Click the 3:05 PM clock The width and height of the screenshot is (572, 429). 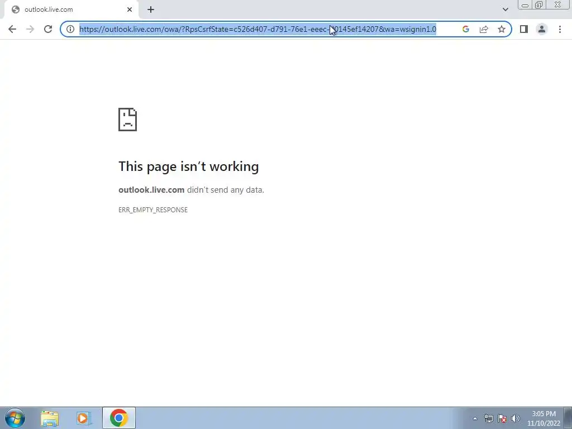click(x=544, y=414)
